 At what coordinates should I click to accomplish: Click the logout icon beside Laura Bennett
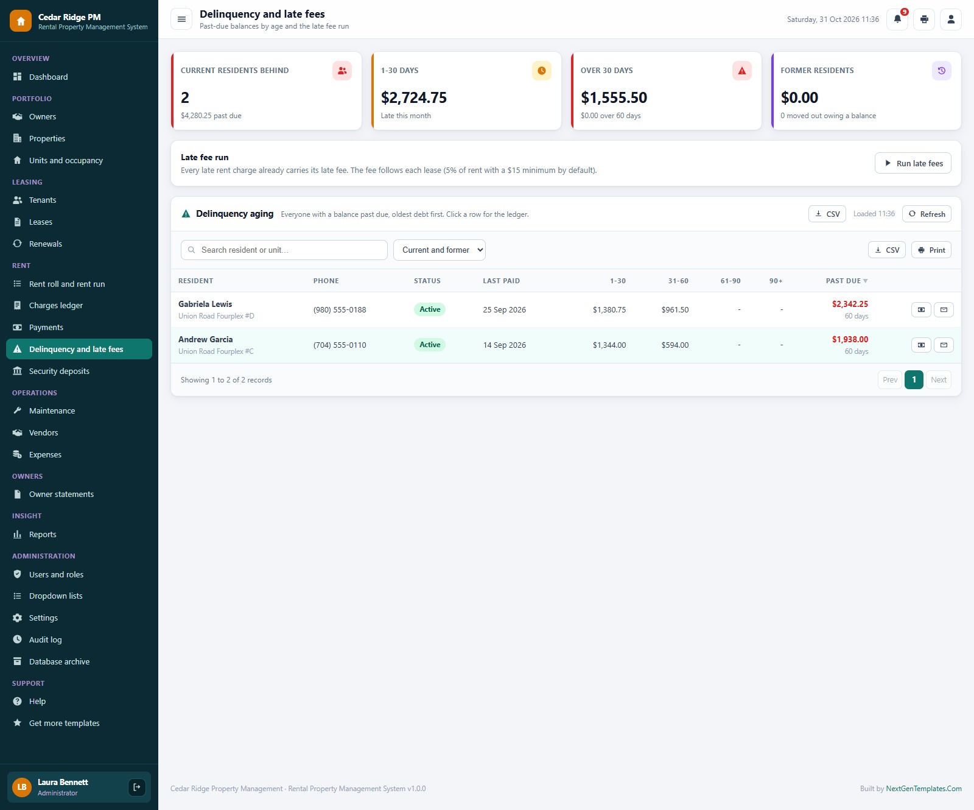tap(137, 787)
